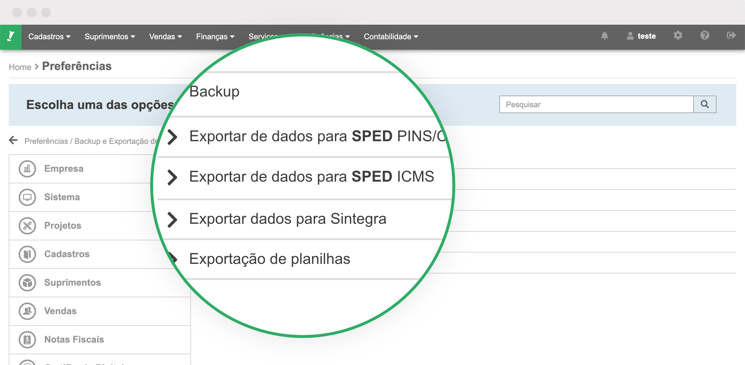Viewport: 745px width, 365px height.
Task: Open the Finanças menu
Action: (215, 37)
